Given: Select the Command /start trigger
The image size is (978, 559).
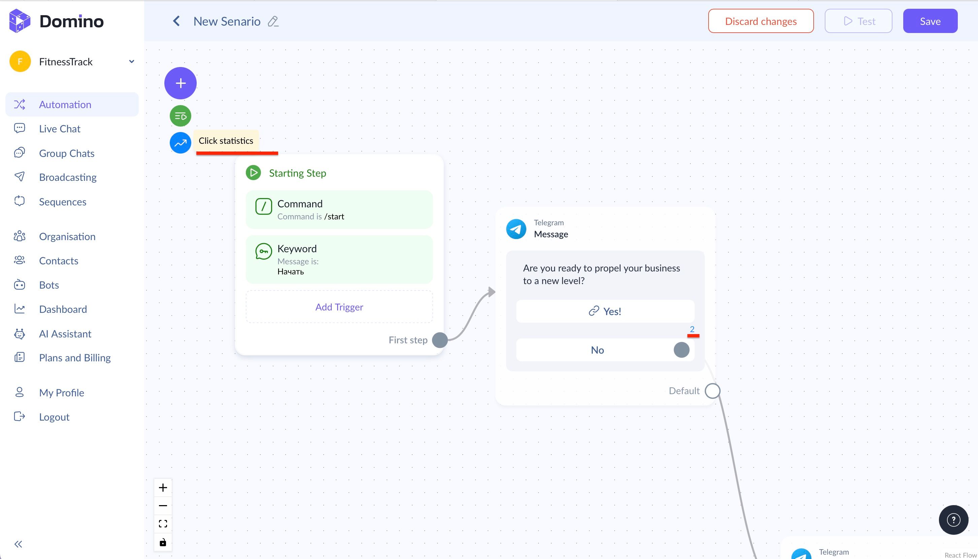Looking at the screenshot, I should pos(339,209).
